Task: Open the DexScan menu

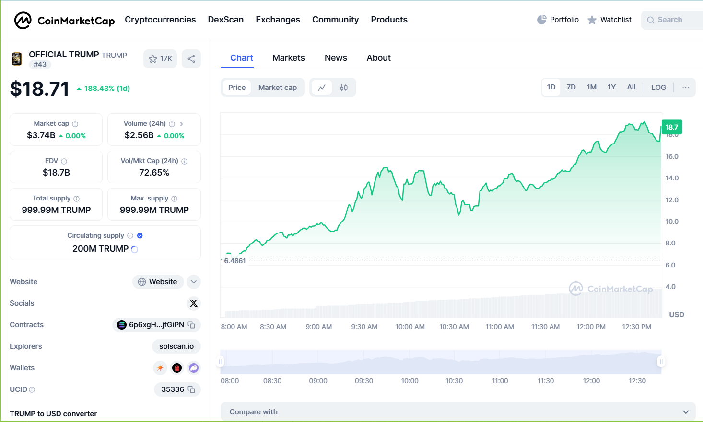Action: pos(226,20)
